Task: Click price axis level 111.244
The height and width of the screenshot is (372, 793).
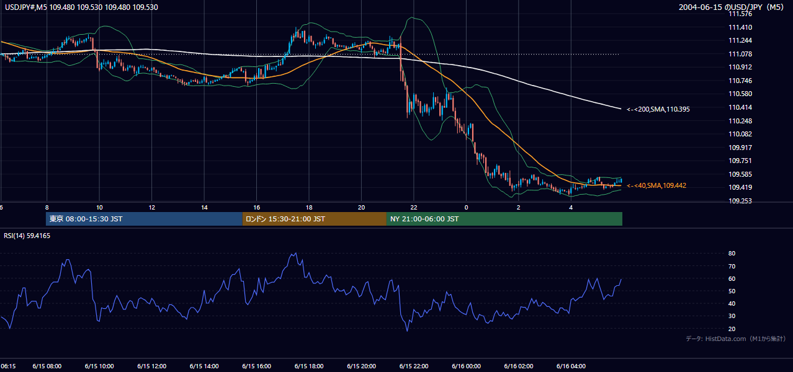Action: click(740, 41)
